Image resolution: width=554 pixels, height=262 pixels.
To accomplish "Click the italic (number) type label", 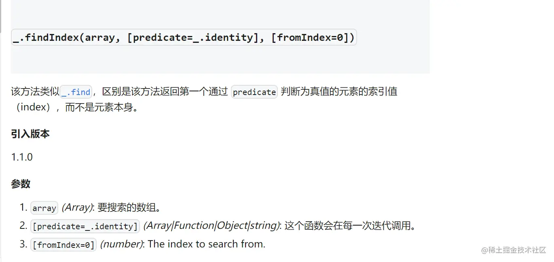I will [123, 245].
